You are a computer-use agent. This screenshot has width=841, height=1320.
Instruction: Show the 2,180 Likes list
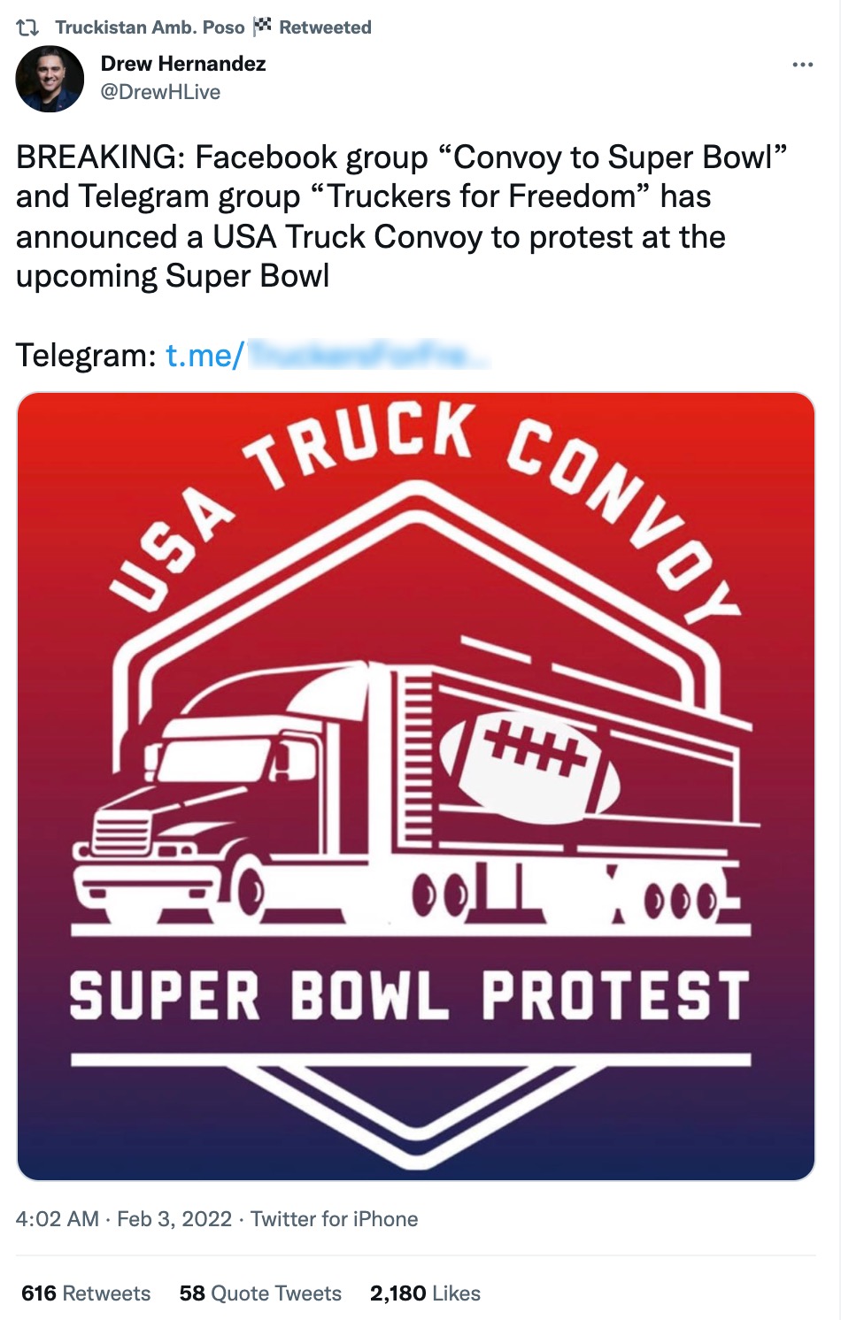(424, 1293)
